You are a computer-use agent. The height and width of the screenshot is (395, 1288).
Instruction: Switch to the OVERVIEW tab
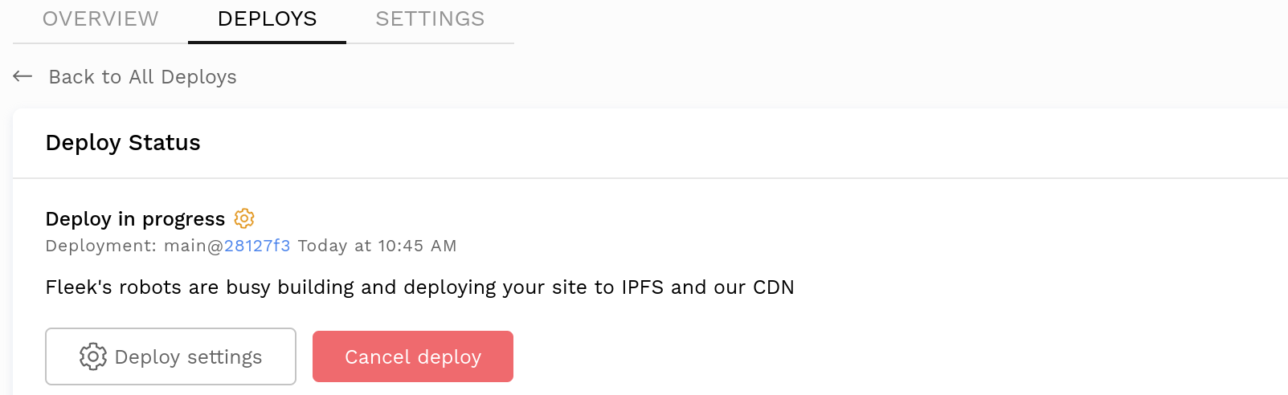click(x=100, y=19)
